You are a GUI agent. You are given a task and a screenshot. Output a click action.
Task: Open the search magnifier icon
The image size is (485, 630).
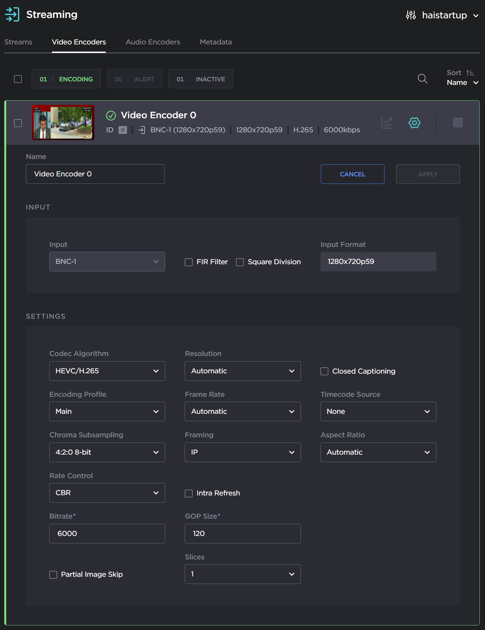[x=422, y=79]
